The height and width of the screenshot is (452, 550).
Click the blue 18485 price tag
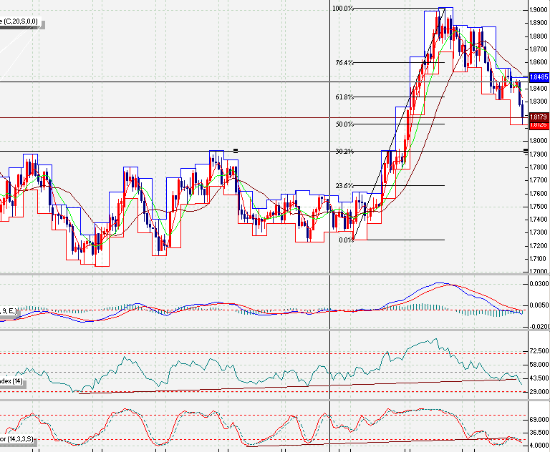click(539, 77)
